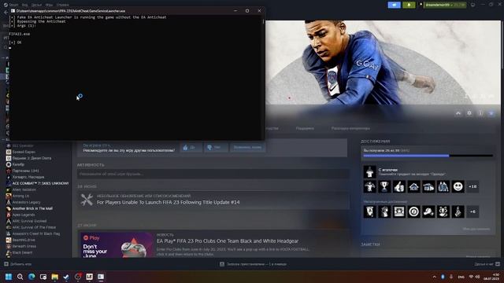Open the game settings gear icon
The image size is (504, 283).
tap(469, 113)
